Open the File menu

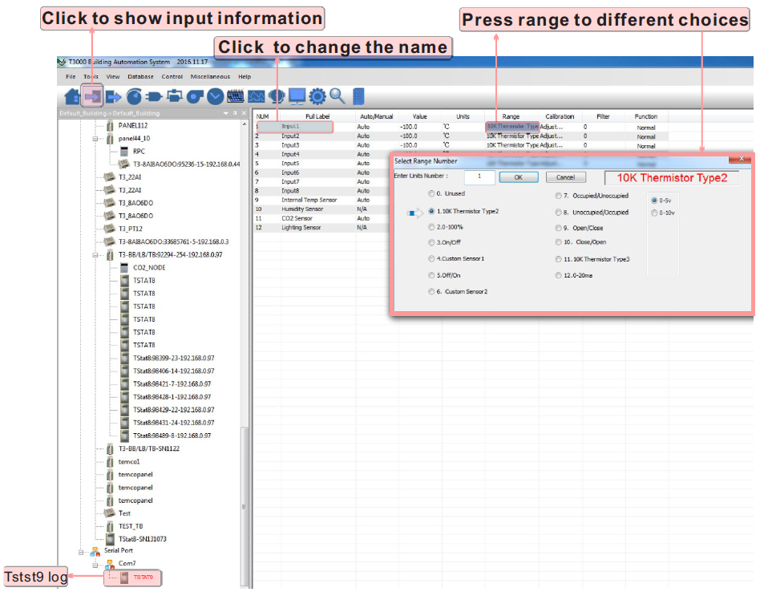71,77
